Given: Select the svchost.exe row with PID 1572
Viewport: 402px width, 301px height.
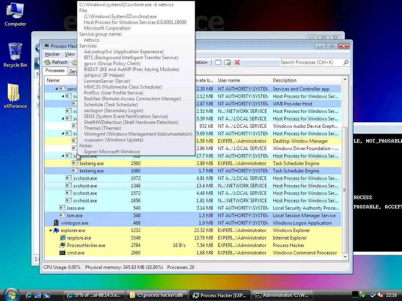Looking at the screenshot, I should (x=192, y=193).
